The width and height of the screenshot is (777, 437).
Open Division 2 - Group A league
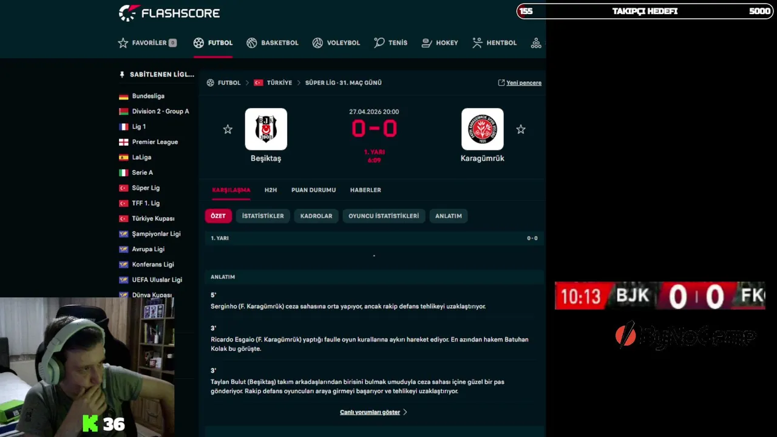(154, 111)
